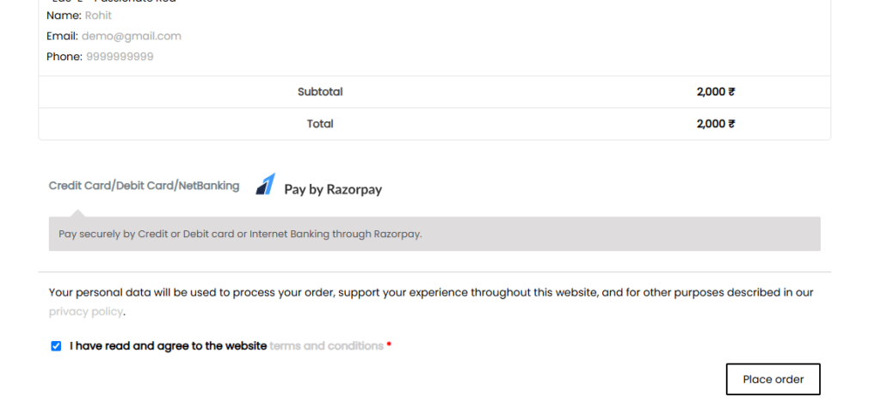Click the Pay by Razorpay text
The height and width of the screenshot is (409, 881).
click(x=333, y=189)
